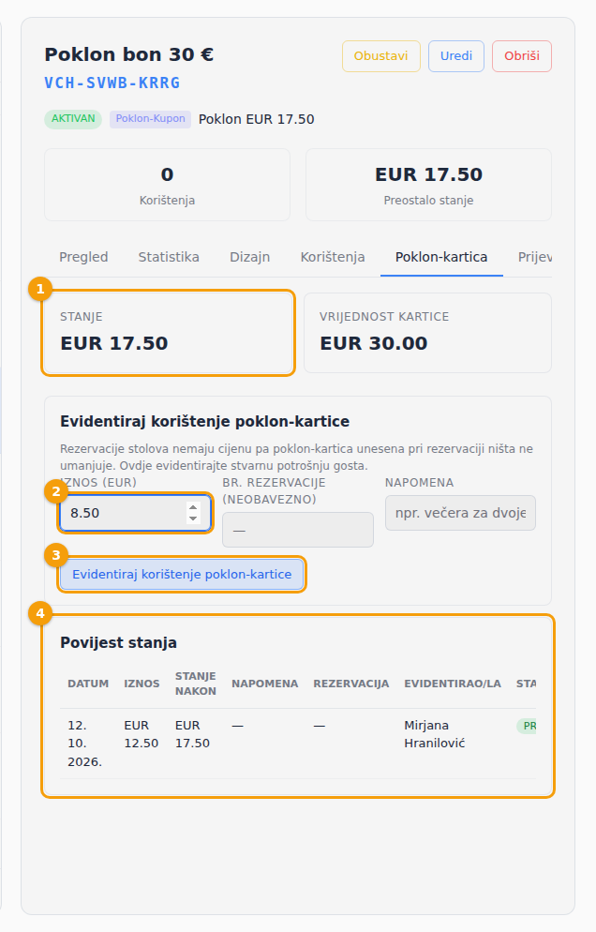Screen dimensions: 596x932
Task: Select the 12. 10. 2026. history row
Action: pos(298,743)
